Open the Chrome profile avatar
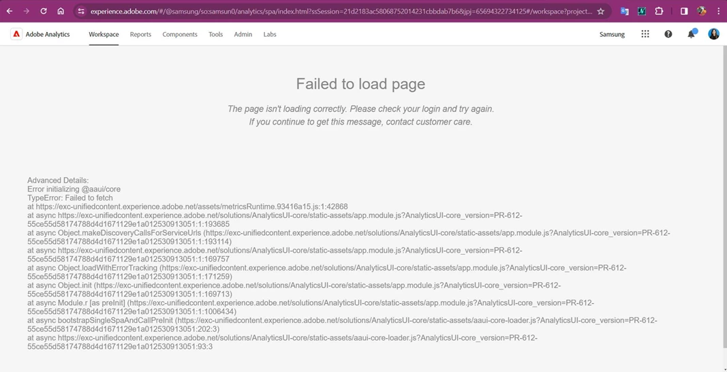This screenshot has width=727, height=372. [702, 11]
